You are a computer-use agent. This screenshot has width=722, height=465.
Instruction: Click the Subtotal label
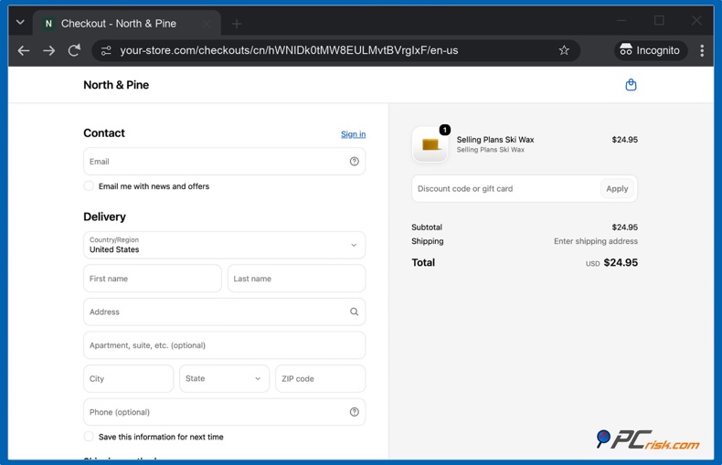427,227
